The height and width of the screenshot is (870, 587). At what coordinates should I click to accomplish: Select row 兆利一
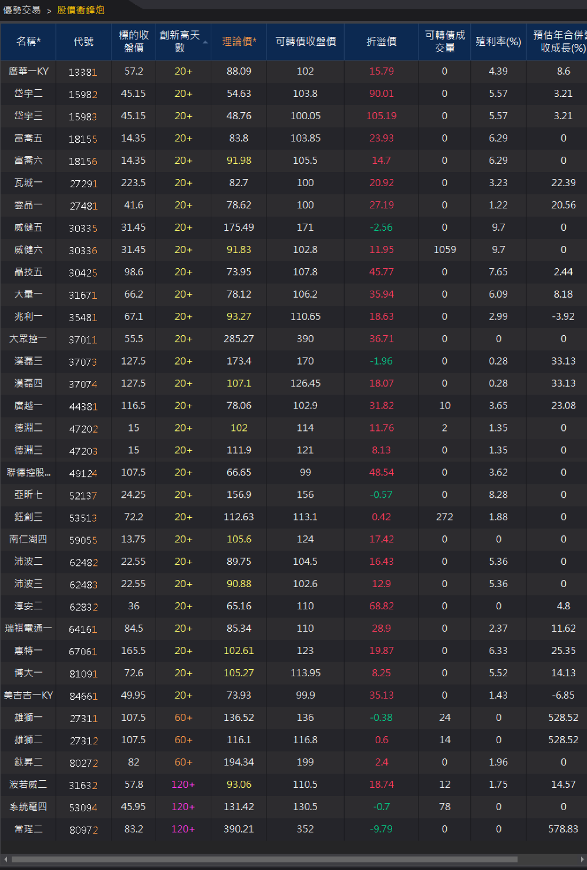293,316
